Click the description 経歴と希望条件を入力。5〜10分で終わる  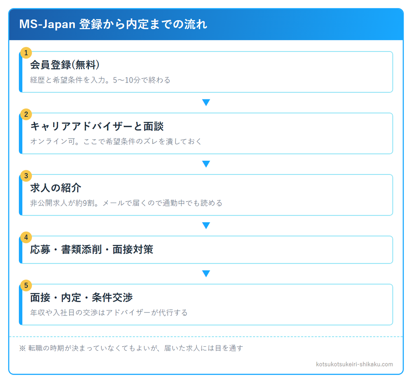(100, 80)
